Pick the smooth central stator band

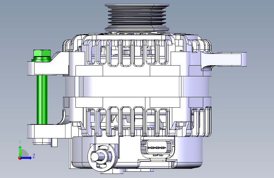point(137,86)
